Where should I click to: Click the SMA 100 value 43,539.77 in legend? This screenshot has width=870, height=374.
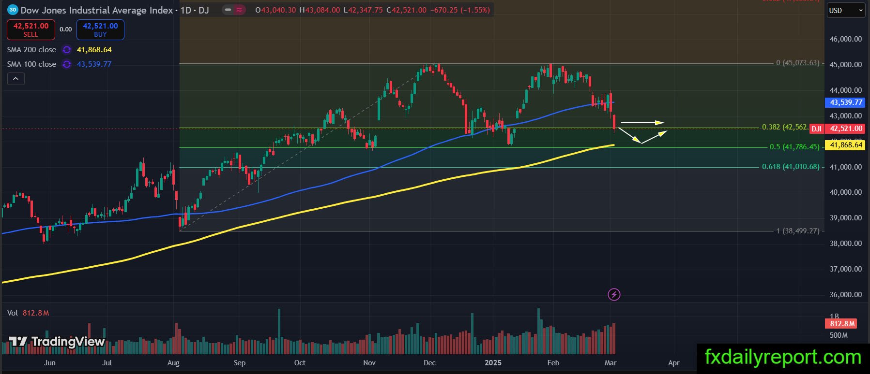click(94, 64)
